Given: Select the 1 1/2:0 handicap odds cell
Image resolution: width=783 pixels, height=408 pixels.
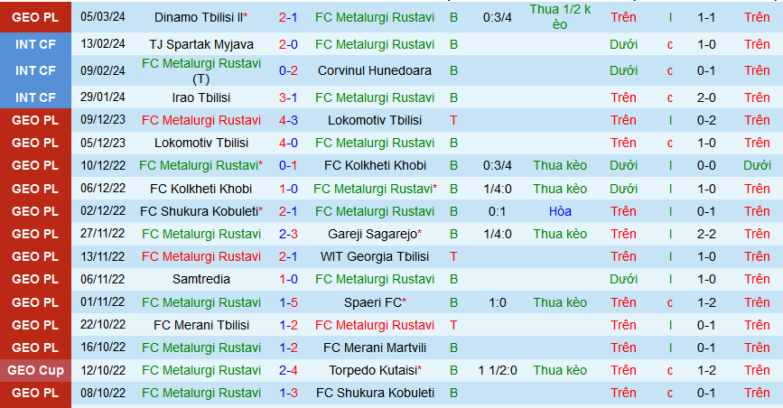Looking at the screenshot, I should 497,370.
